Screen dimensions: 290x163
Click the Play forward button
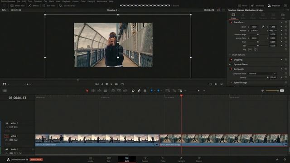coord(111,84)
